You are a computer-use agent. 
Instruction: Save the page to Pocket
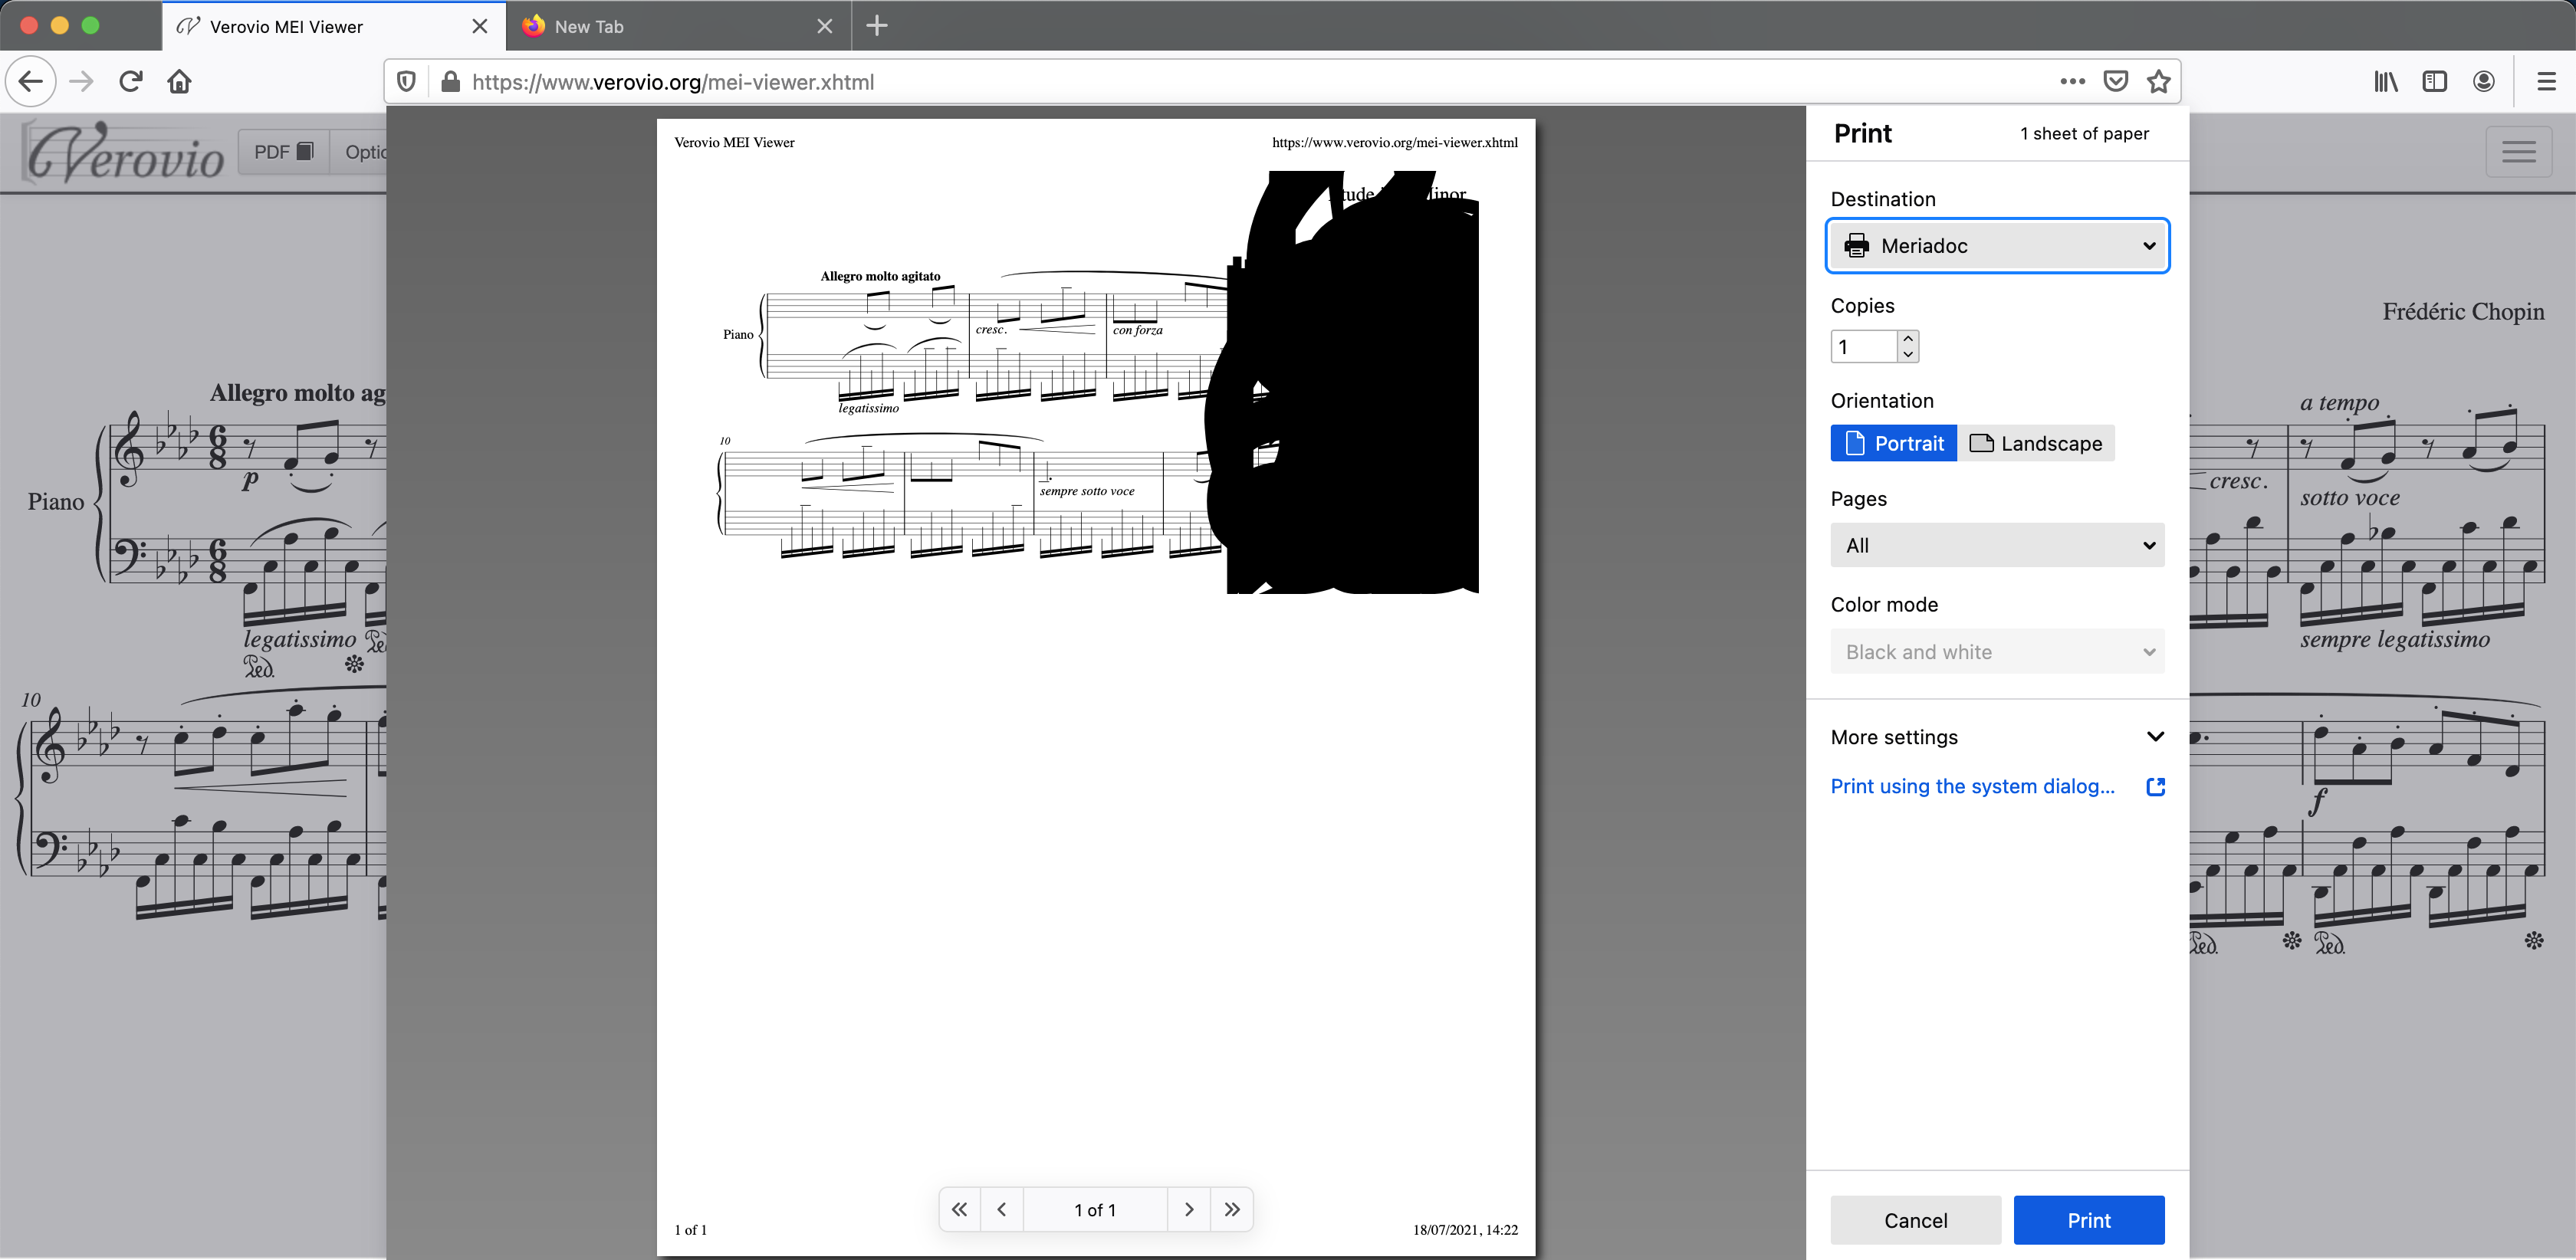click(2116, 81)
